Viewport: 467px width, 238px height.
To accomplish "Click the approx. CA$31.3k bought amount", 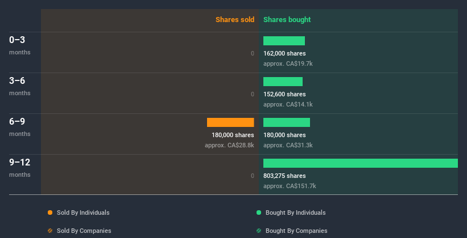I will (288, 145).
